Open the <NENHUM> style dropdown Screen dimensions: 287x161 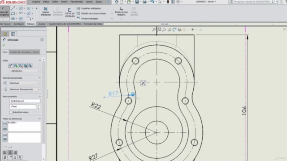(25, 71)
